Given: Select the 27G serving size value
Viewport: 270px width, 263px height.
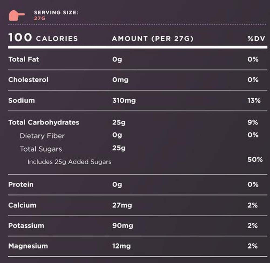Looking at the screenshot, I should click(x=39, y=18).
